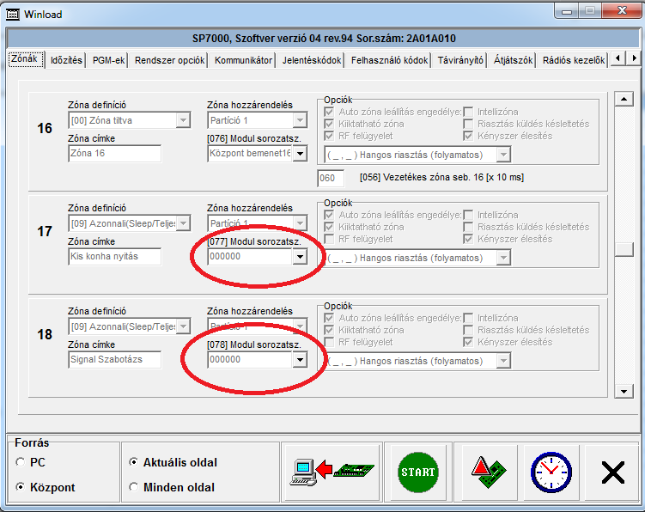Open the Rendszer opciók tab
Screen dimensions: 645x512
click(x=169, y=60)
